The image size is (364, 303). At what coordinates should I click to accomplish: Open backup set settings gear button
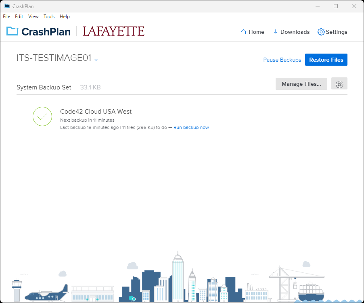pyautogui.click(x=339, y=84)
